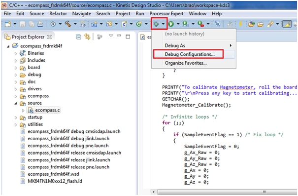Open Project Explorer View Menu triangle
The image size is (298, 196).
111,36
